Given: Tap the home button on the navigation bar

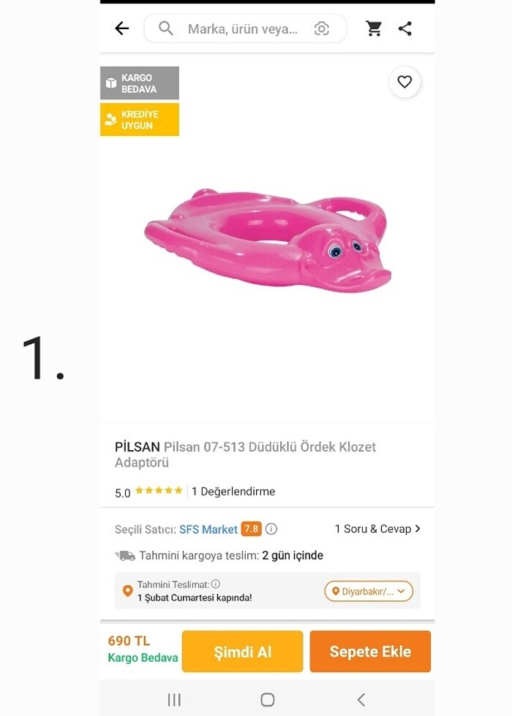Looking at the screenshot, I should click(267, 699).
